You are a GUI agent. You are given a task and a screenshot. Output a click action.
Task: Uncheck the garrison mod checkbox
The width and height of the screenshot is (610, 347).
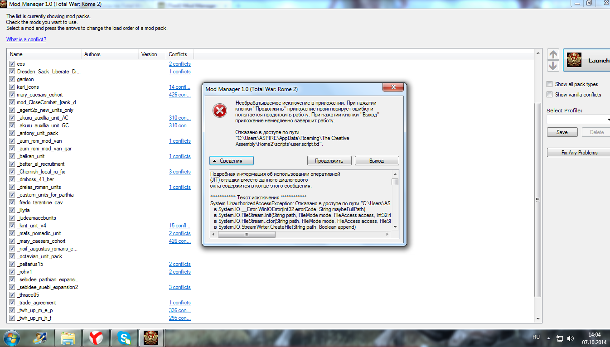(12, 79)
